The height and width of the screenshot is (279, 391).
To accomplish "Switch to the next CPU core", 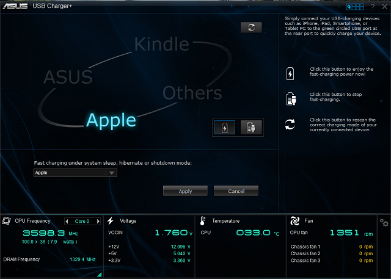I will [x=97, y=221].
